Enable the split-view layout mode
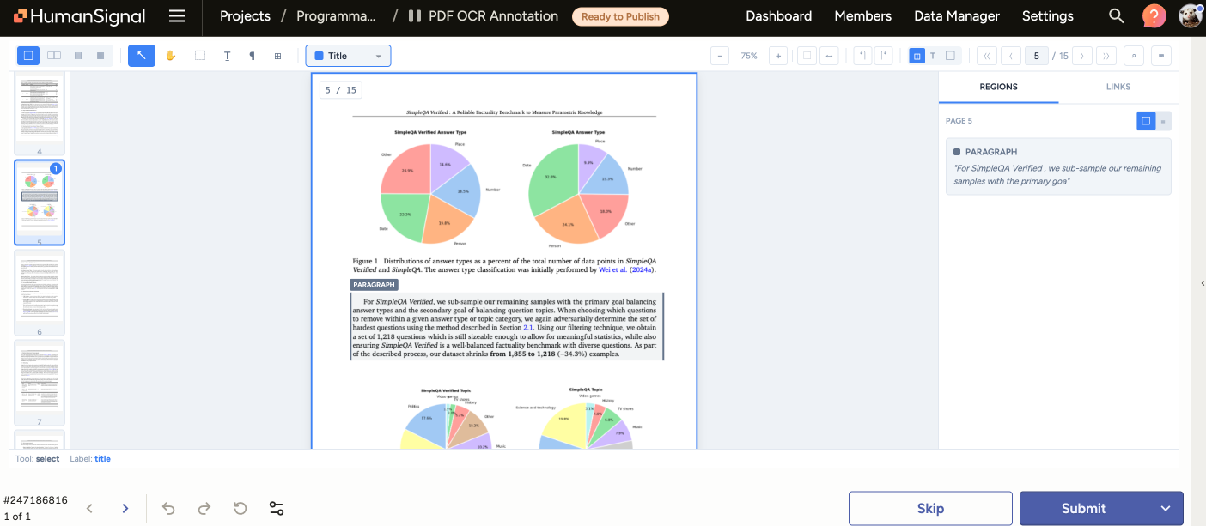 tap(53, 55)
